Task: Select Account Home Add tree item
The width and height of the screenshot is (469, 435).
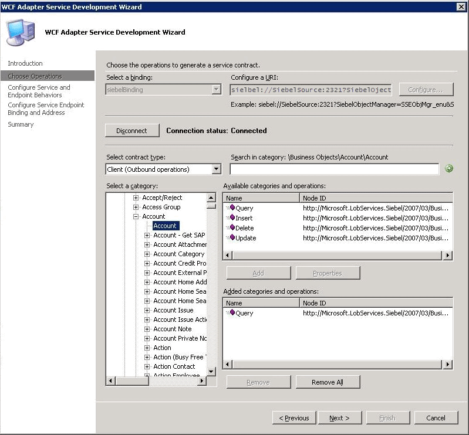Action: (180, 283)
